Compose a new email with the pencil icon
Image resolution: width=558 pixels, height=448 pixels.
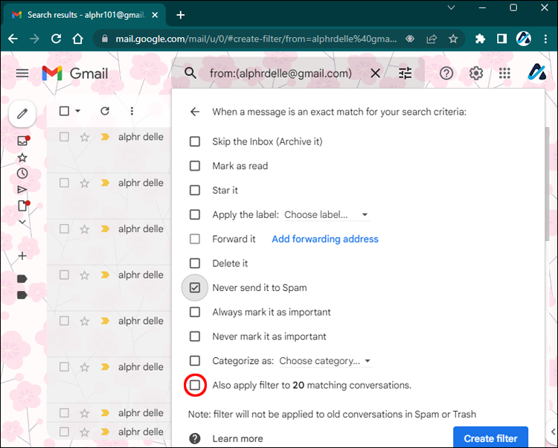click(x=22, y=114)
